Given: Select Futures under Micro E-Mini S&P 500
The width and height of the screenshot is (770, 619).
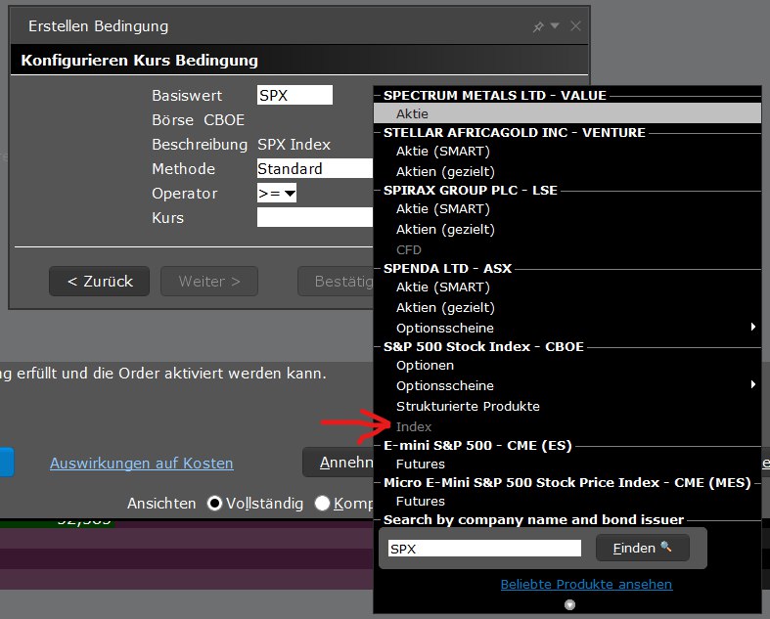Looking at the screenshot, I should (x=421, y=501).
